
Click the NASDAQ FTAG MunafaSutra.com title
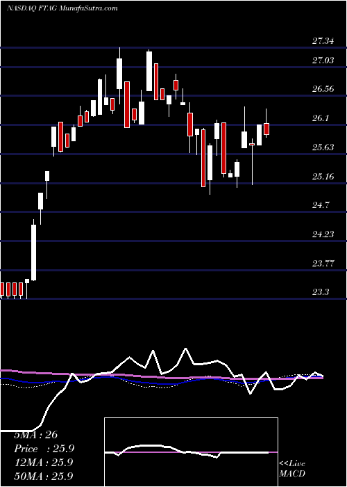(62, 8)
